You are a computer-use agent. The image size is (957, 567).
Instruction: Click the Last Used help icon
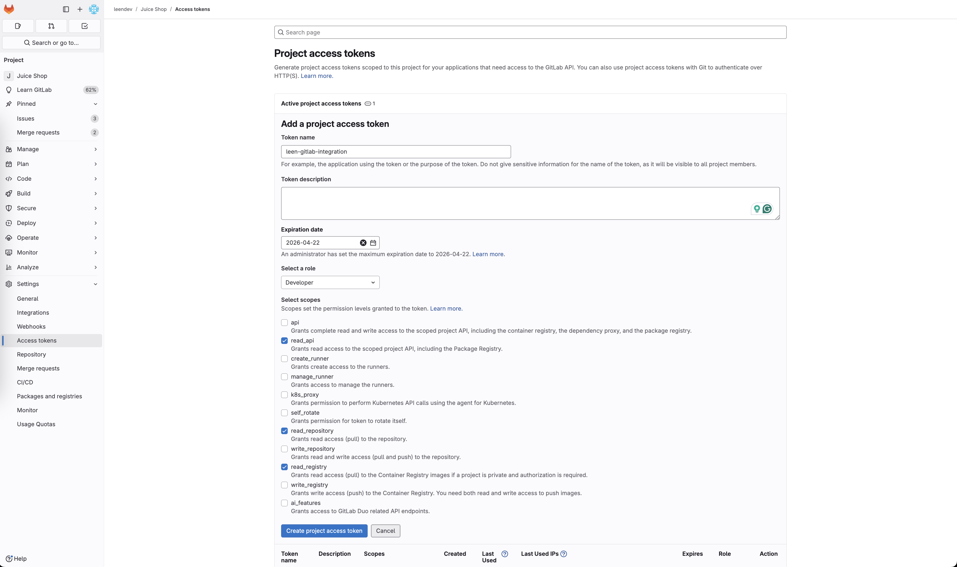tap(505, 554)
